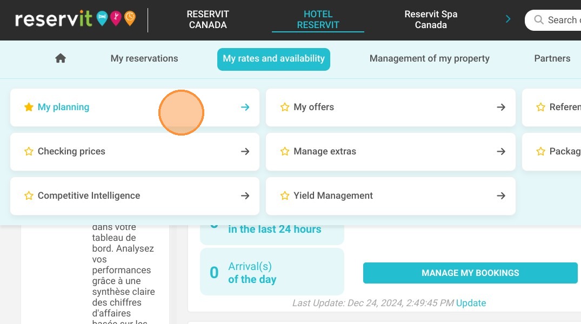The width and height of the screenshot is (581, 324).
Task: Click the Update link
Action: click(471, 303)
